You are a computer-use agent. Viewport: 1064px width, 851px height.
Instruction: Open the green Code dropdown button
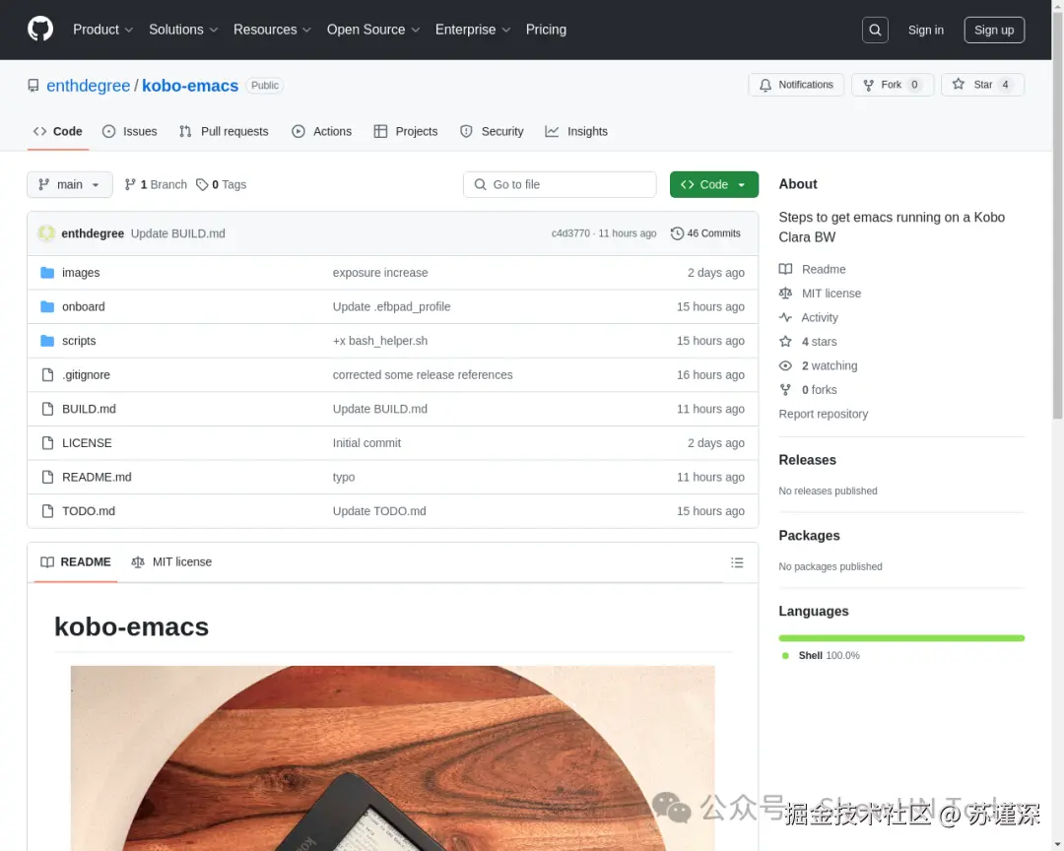point(714,184)
